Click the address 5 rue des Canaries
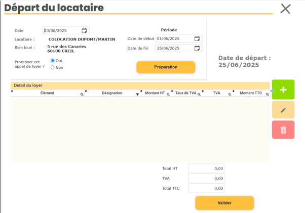 [67, 47]
